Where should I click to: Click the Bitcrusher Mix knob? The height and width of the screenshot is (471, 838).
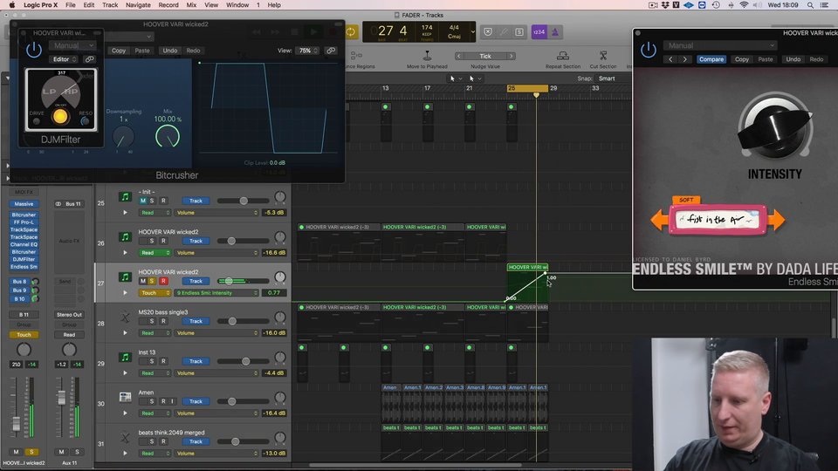[168, 137]
